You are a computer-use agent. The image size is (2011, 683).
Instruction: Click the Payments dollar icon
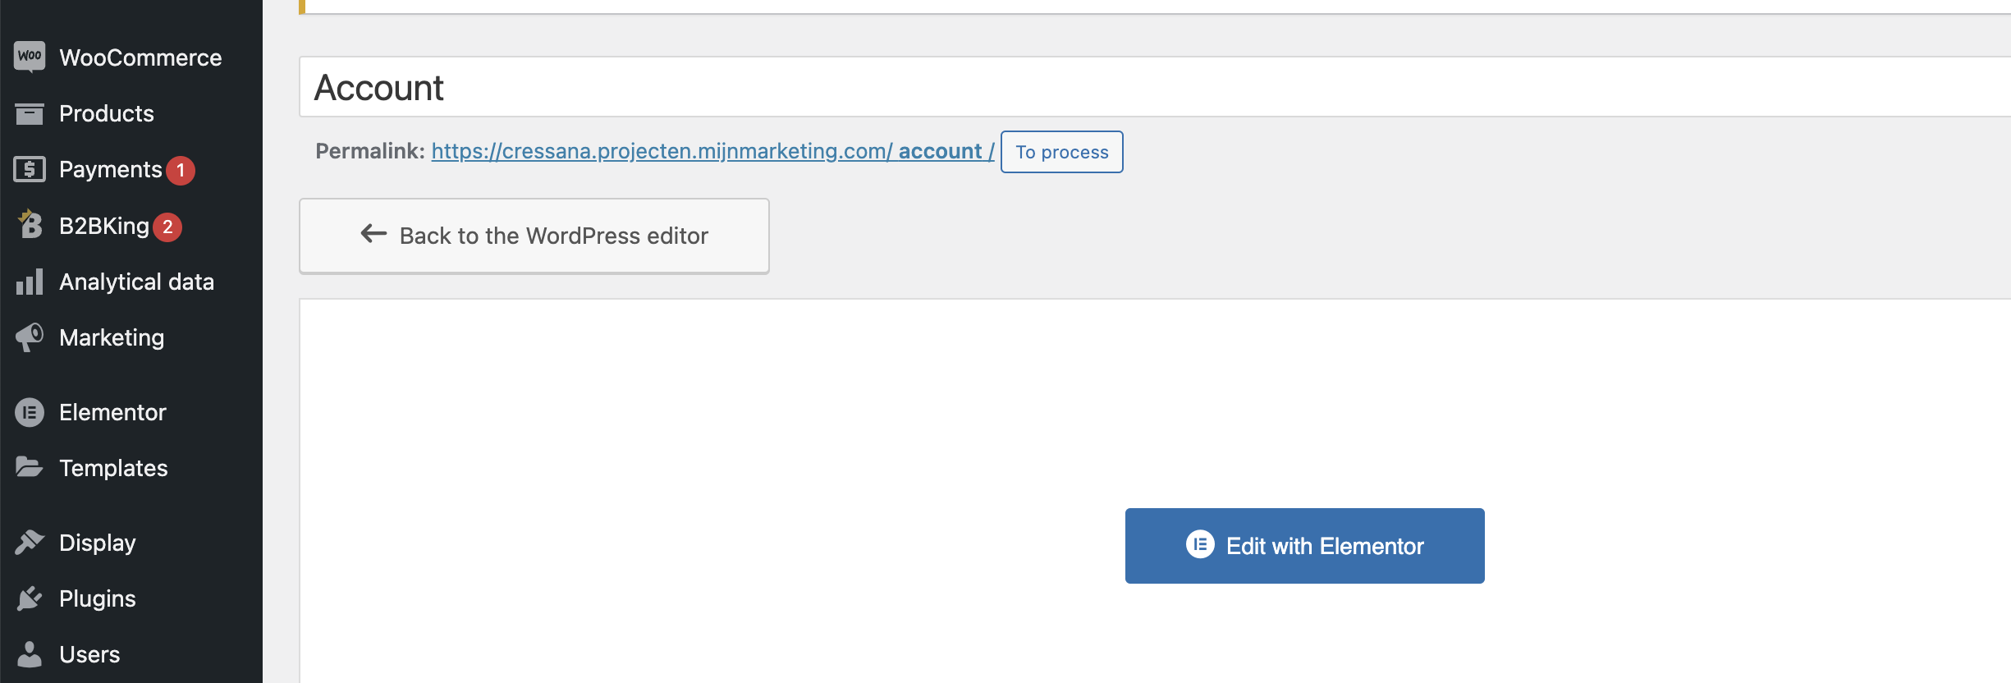[x=30, y=169]
